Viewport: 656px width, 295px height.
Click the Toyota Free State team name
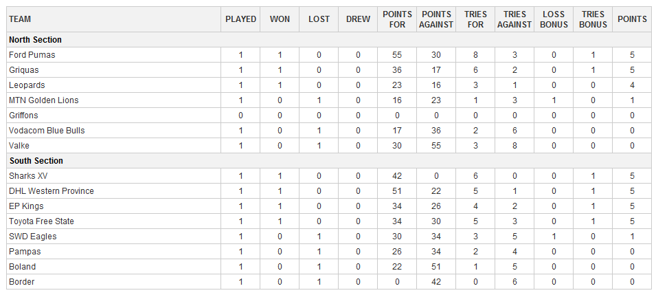click(41, 221)
